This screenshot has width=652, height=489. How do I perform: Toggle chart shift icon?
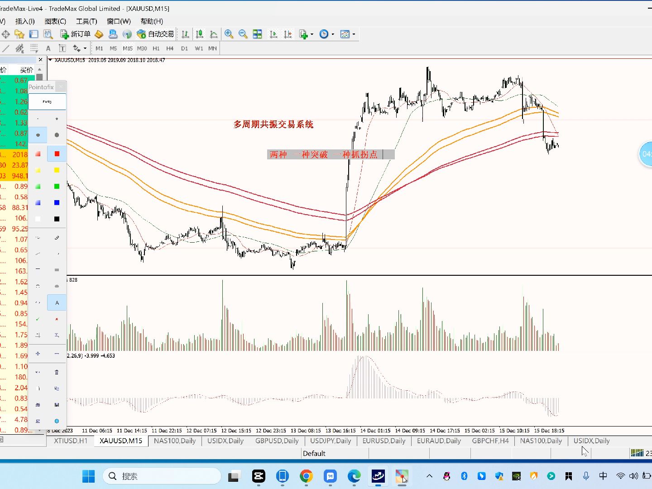pyautogui.click(x=288, y=34)
